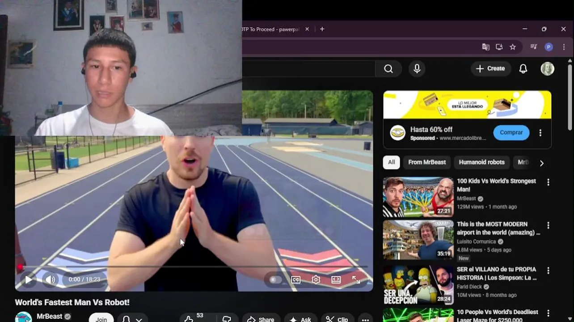Open YouTube notifications bell

(523, 68)
